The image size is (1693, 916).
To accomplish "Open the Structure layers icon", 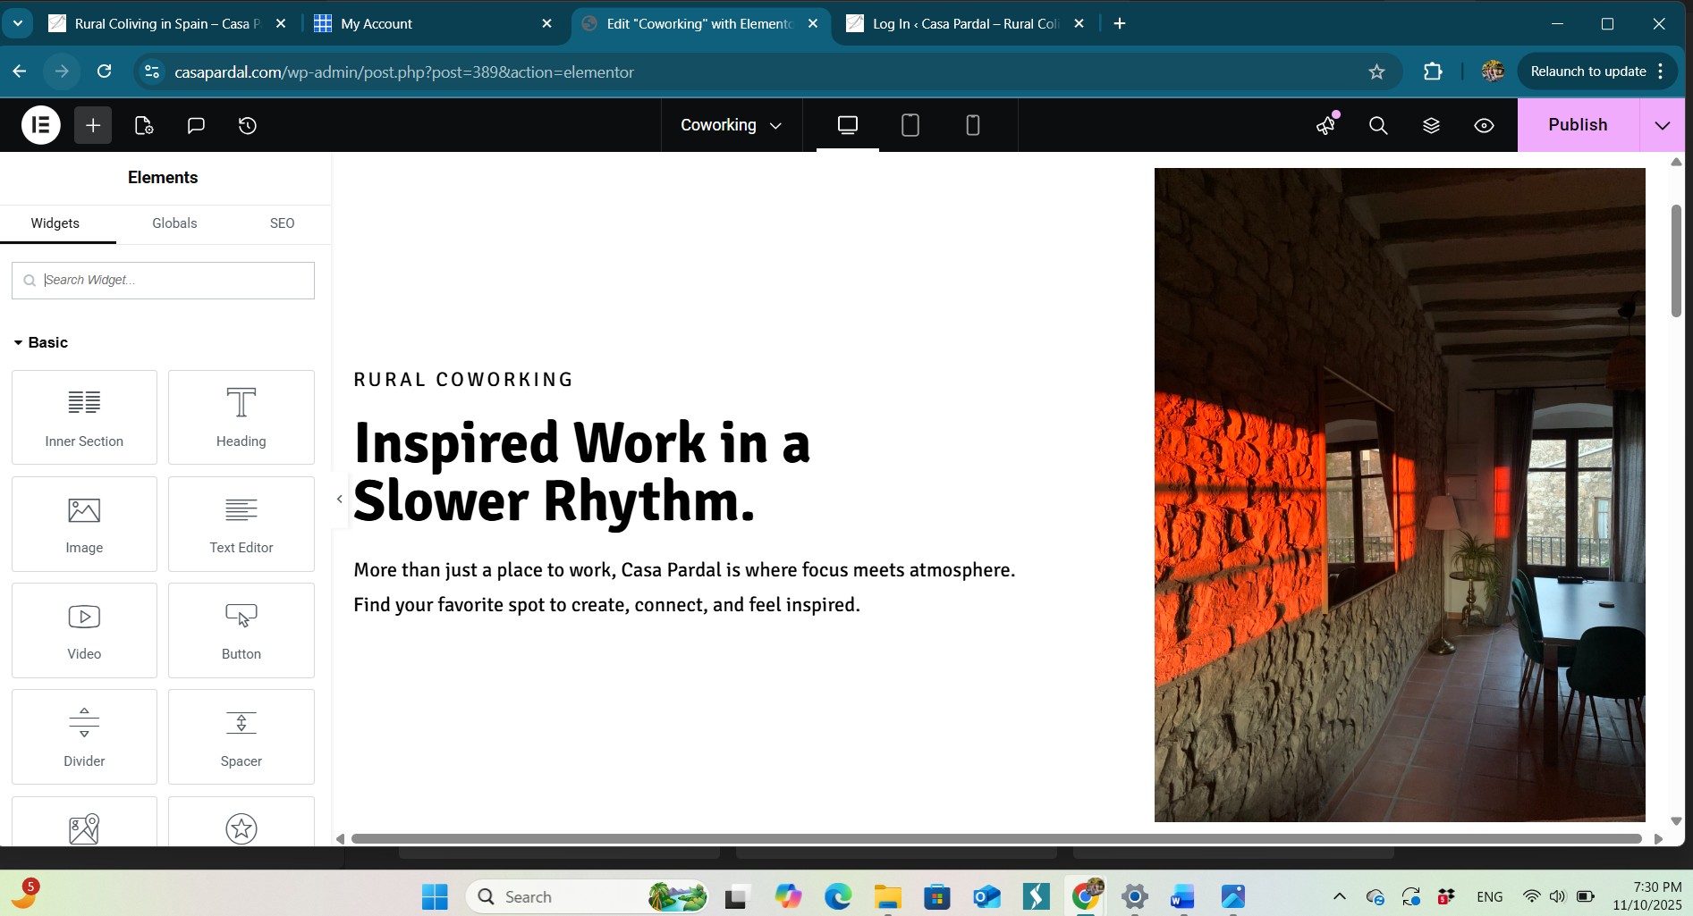I will click(1431, 125).
